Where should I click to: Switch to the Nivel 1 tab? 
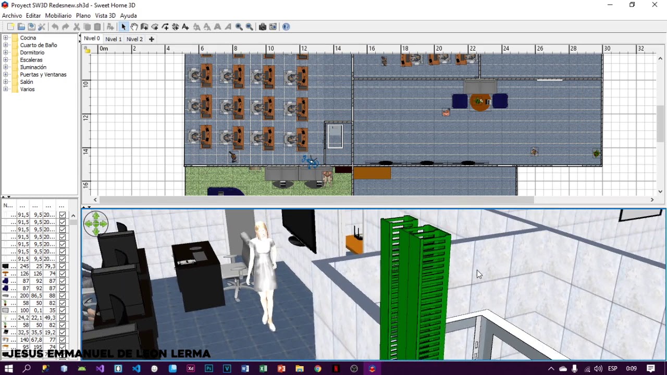pos(114,39)
